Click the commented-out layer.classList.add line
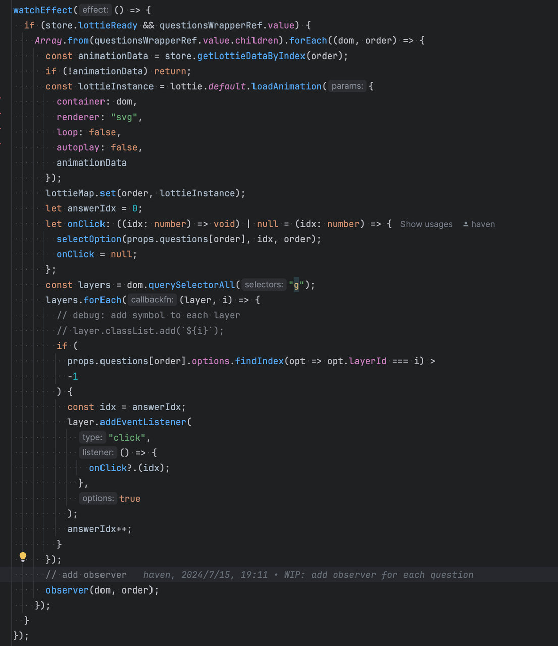This screenshot has height=646, width=558. (140, 331)
